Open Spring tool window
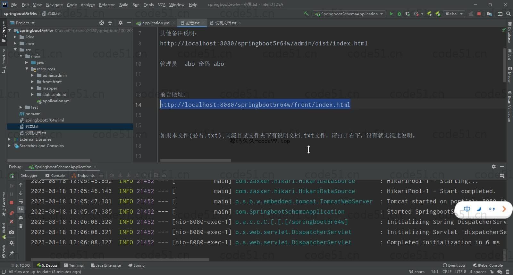 (137, 265)
